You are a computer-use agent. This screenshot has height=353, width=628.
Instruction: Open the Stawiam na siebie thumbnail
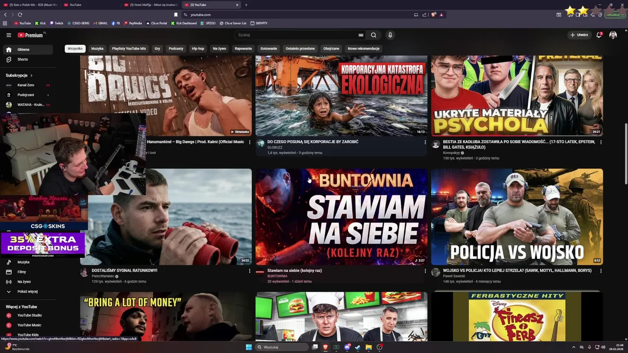click(341, 217)
